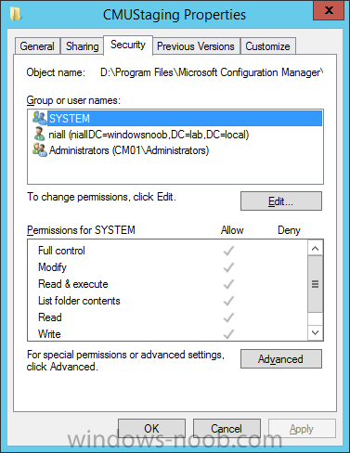
Task: Switch to the Previous Versions tab
Action: [x=196, y=46]
